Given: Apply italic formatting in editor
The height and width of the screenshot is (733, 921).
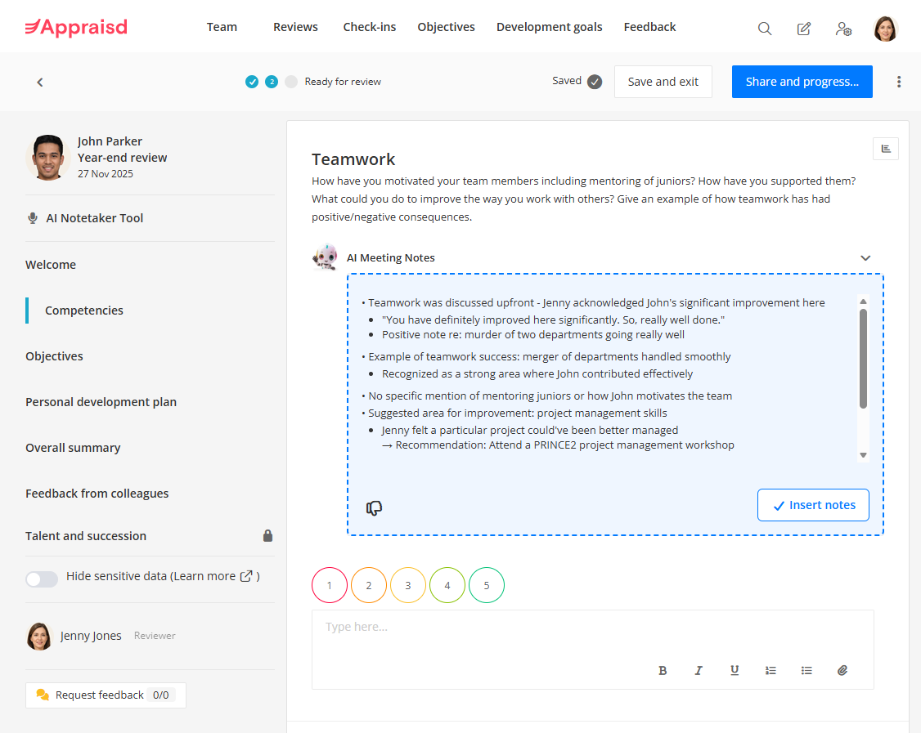Looking at the screenshot, I should point(699,670).
